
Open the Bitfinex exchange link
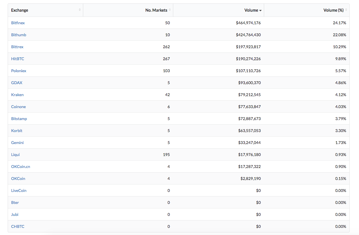18,23
